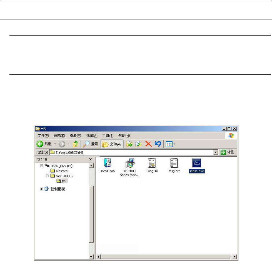Click the Windows flag logo icon

(231, 135)
